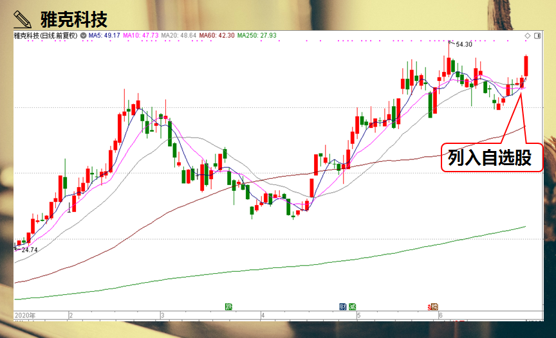
Task: Open the blue 财 financial report marker
Action: pyautogui.click(x=342, y=307)
